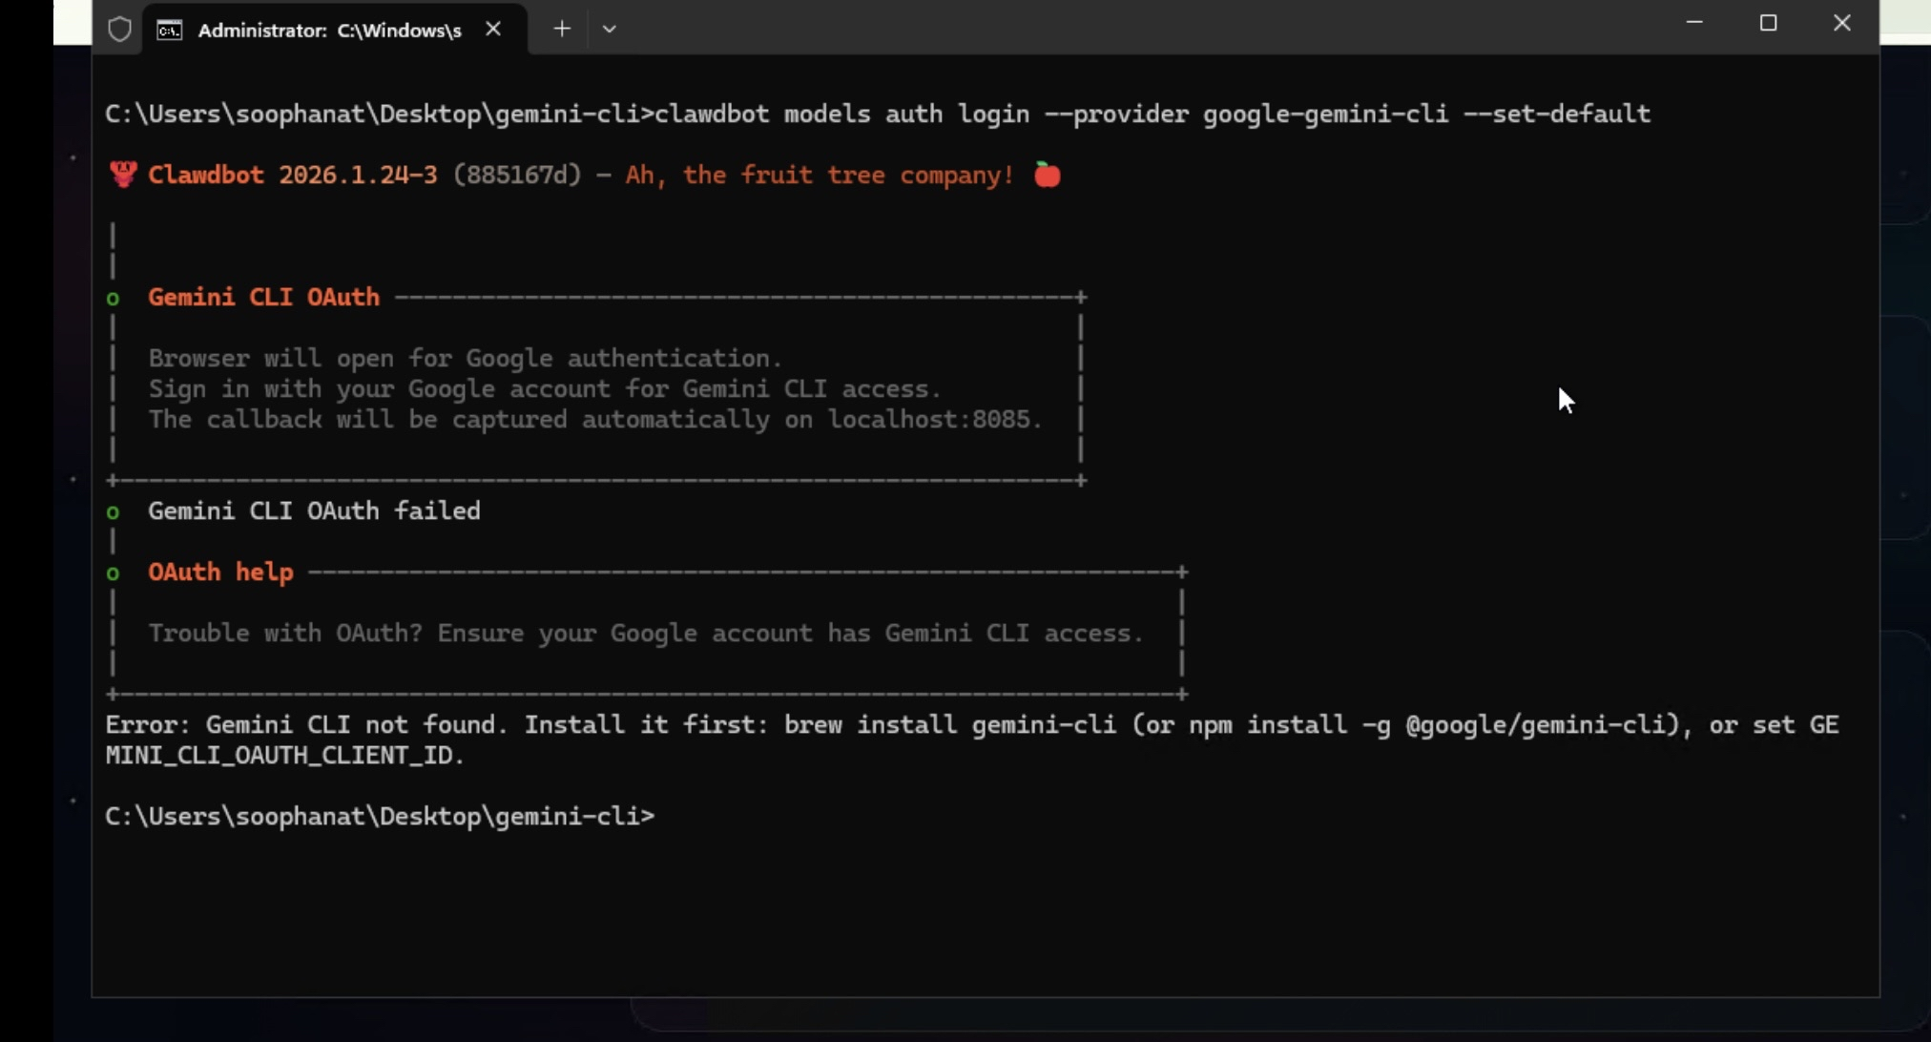Select the Administrator: C:\Windows\s tab
This screenshot has width=1931, height=1042.
tap(329, 31)
